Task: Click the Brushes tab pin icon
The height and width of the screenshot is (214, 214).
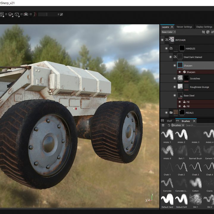Action: pyautogui.click(x=177, y=121)
